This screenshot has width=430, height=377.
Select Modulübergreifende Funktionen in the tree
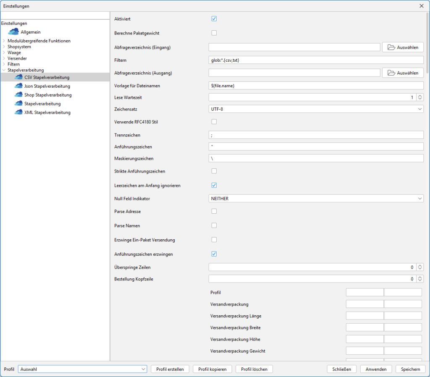point(39,41)
